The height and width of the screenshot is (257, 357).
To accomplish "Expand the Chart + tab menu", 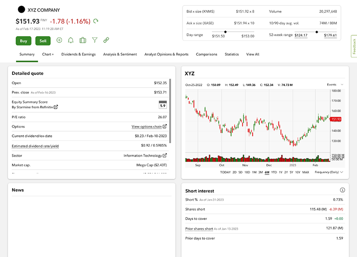I will [x=48, y=54].
